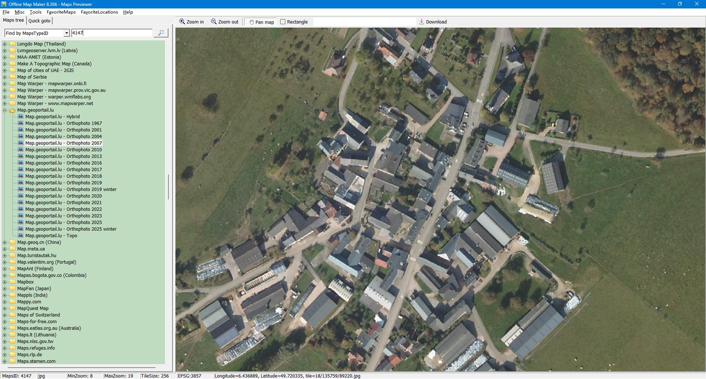706x379 pixels.
Task: Switch to the Quick goto tab
Action: tap(39, 21)
